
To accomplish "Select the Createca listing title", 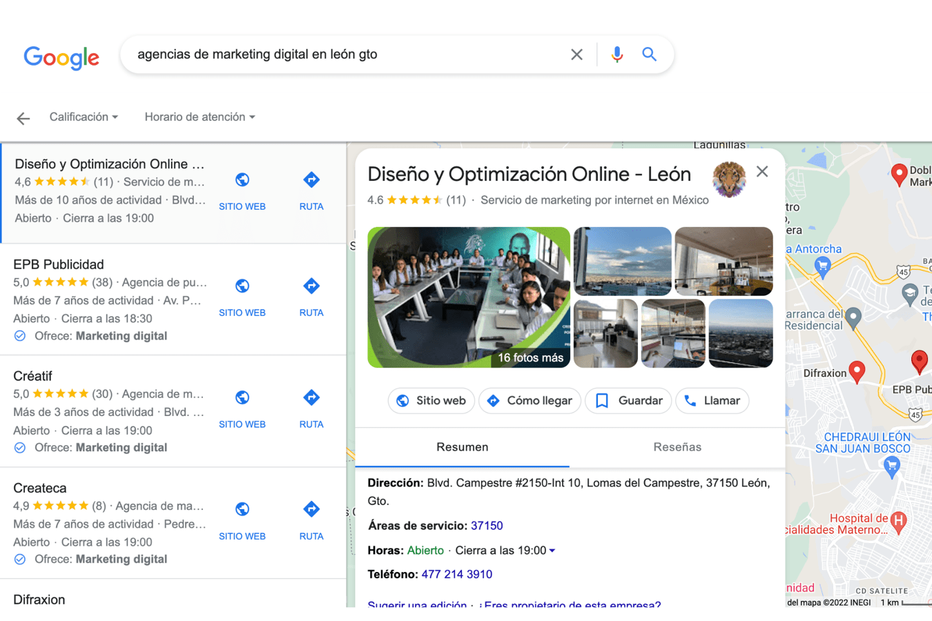I will click(40, 488).
